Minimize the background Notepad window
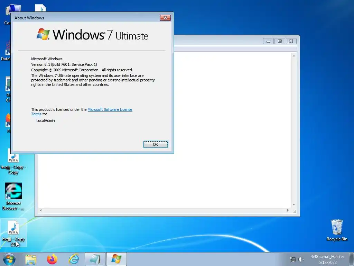Image resolution: width=354 pixels, height=266 pixels. pos(268,41)
